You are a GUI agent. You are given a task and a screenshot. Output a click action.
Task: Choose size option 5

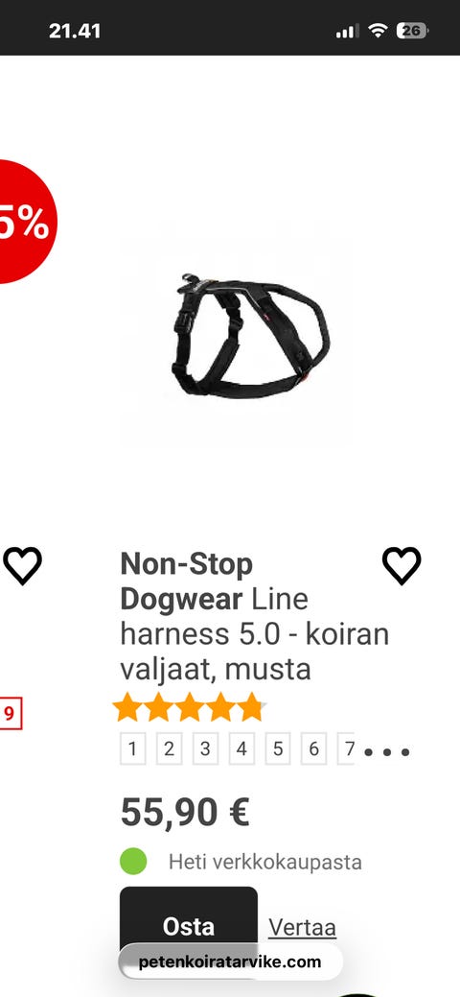(x=278, y=748)
